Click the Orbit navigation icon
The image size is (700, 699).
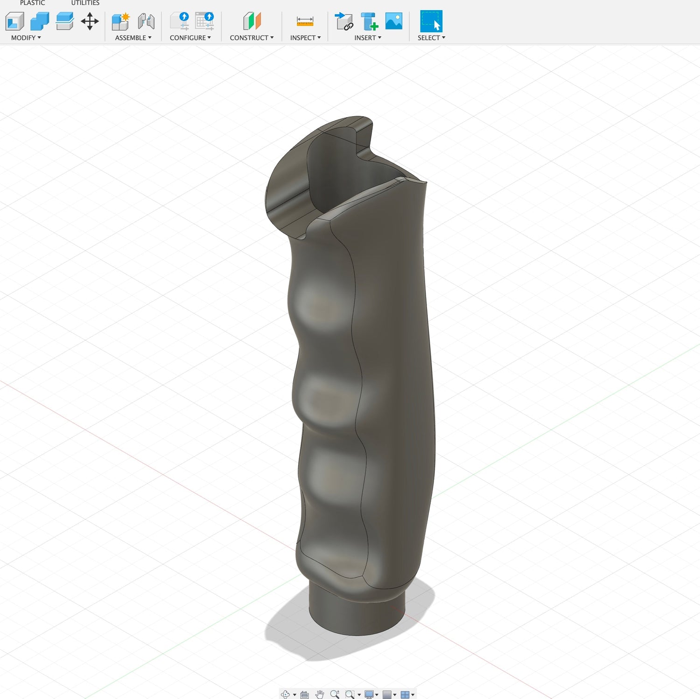click(286, 694)
